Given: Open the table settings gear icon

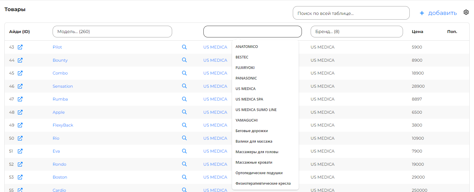Looking at the screenshot, I should pos(466,12).
